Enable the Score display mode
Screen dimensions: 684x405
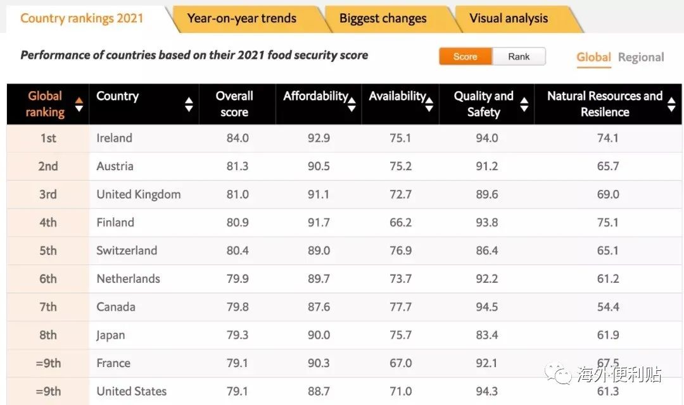coord(465,56)
